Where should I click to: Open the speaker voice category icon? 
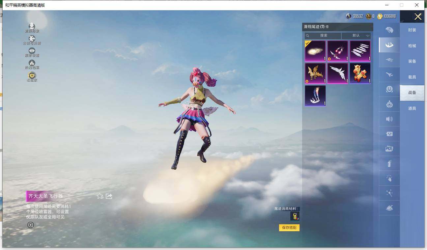pyautogui.click(x=389, y=119)
